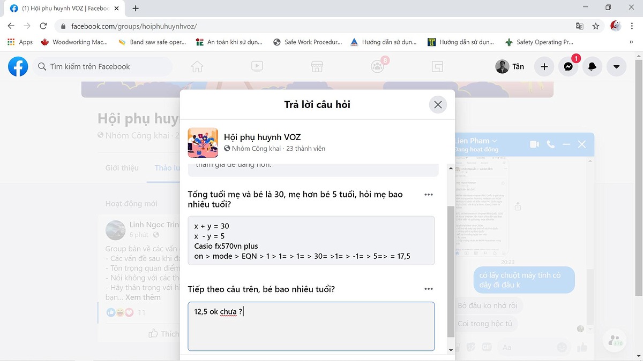Screen dimensions: 643x361
Task: Open the Lien Pham chat name dropdown
Action: coord(476,141)
